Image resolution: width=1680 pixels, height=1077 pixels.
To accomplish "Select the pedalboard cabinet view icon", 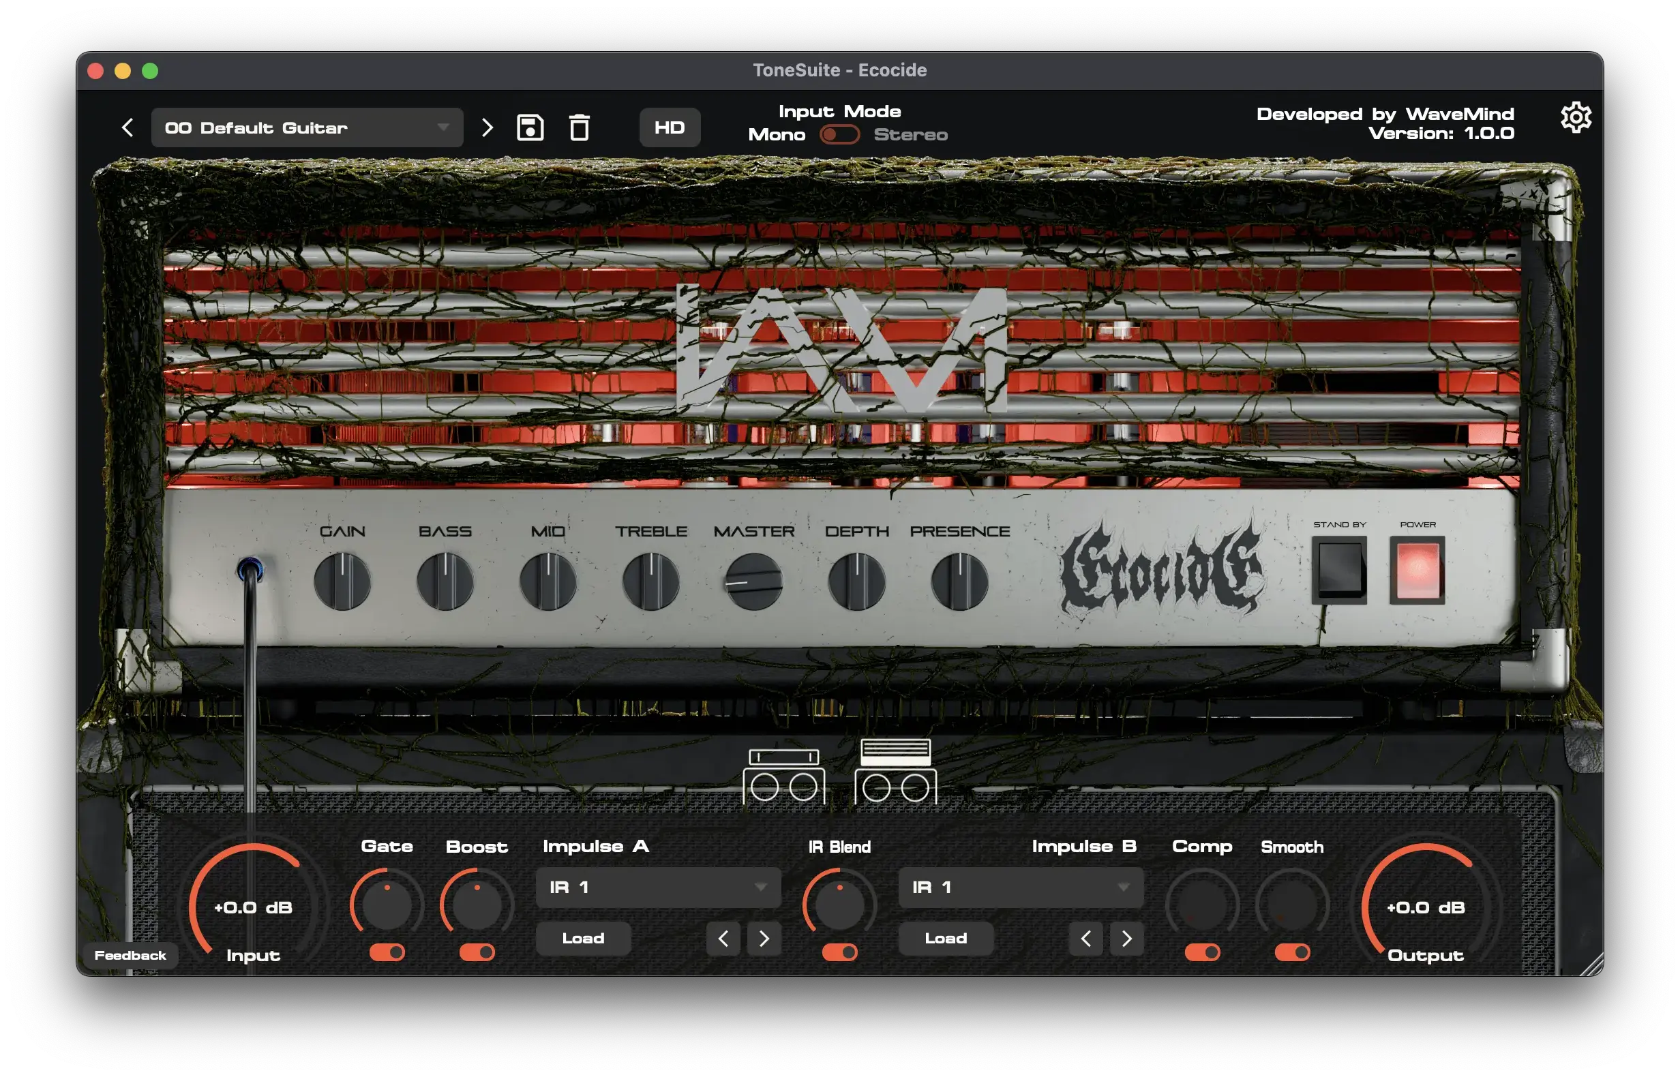I will [783, 776].
